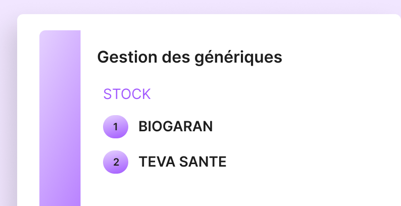The image size is (401, 206).
Task: Open the STOCK section label
Action: click(x=127, y=94)
